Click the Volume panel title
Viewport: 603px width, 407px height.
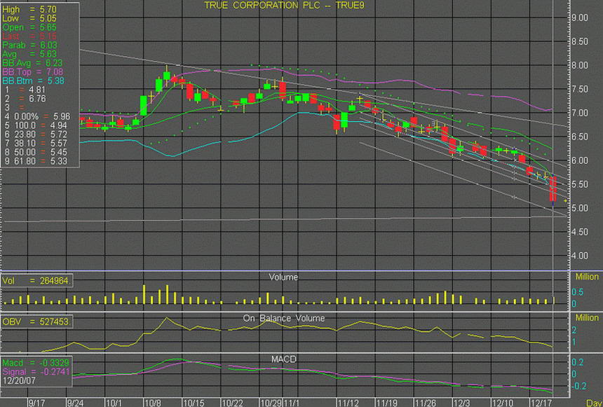coord(283,277)
